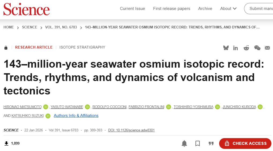The height and width of the screenshot is (151, 273).
Task: Go to the Archive menu item
Action: [x=205, y=9]
